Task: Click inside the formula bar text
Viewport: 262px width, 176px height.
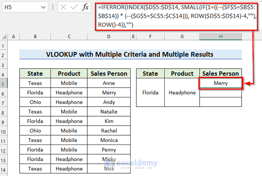Action: click(x=177, y=16)
